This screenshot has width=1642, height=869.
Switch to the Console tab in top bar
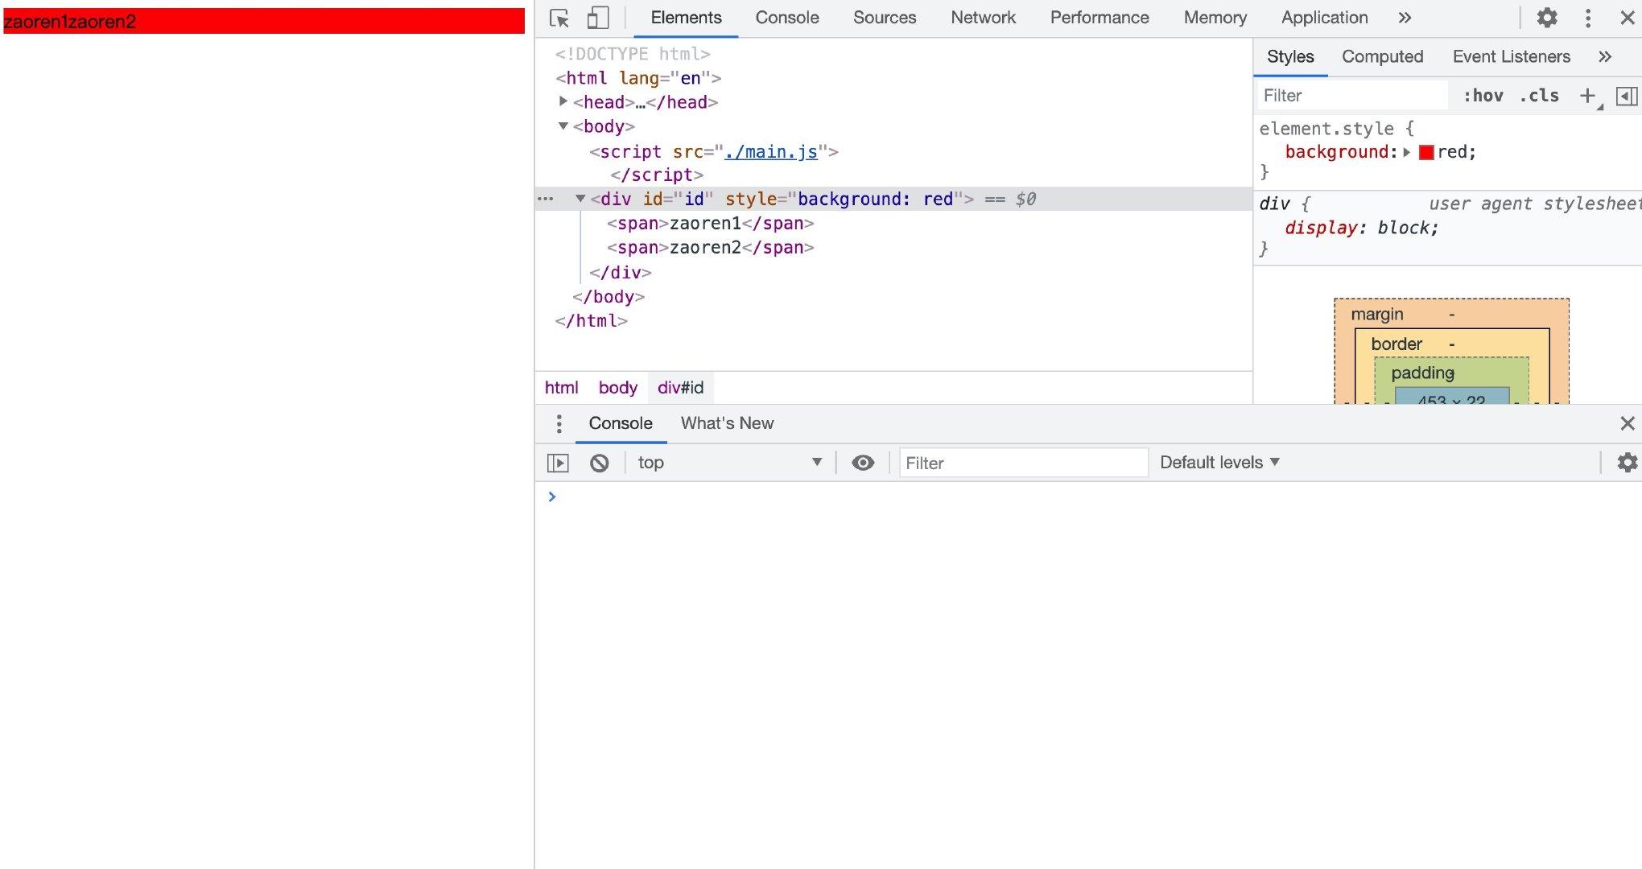point(786,18)
